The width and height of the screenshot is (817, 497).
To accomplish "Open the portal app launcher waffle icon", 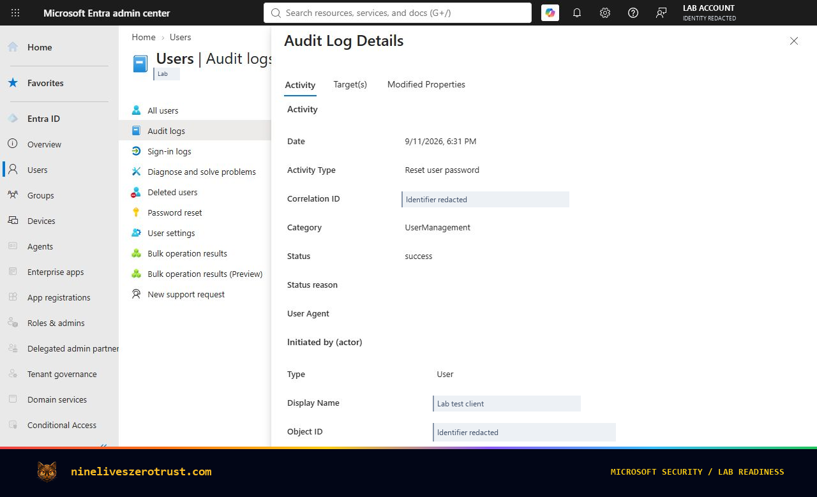I will [x=15, y=13].
